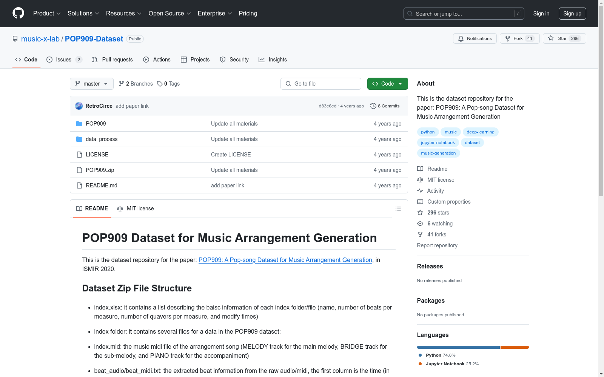The width and height of the screenshot is (604, 377).
Task: Select the Code tab
Action: (x=26, y=60)
